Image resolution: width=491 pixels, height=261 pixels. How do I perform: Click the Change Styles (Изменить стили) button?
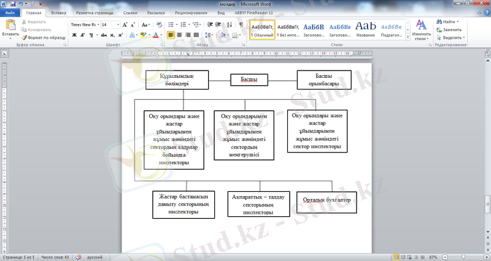[x=421, y=30]
